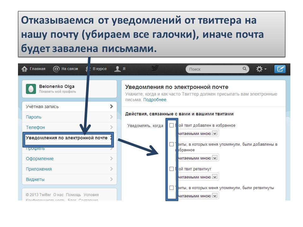Open the В курсе menu item
The width and height of the screenshot is (303, 227).
coord(96,69)
